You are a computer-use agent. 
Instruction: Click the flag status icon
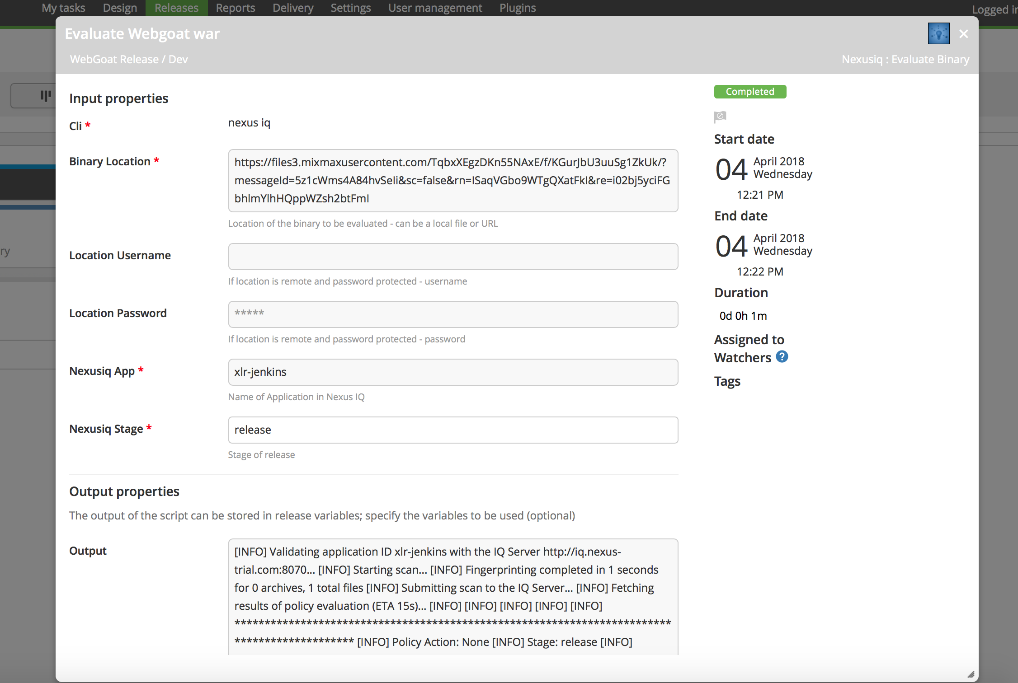click(720, 117)
